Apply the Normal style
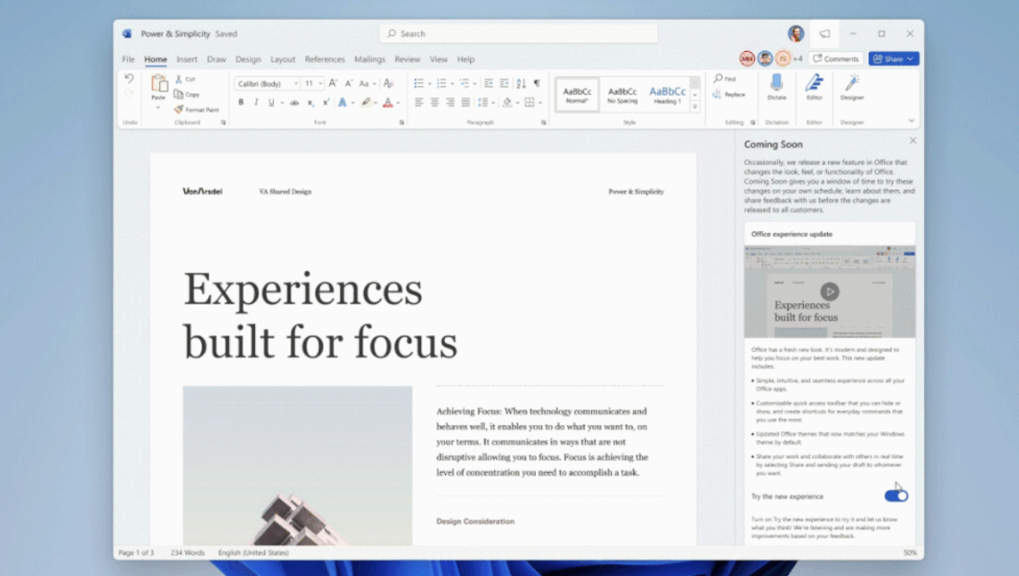 coord(577,95)
